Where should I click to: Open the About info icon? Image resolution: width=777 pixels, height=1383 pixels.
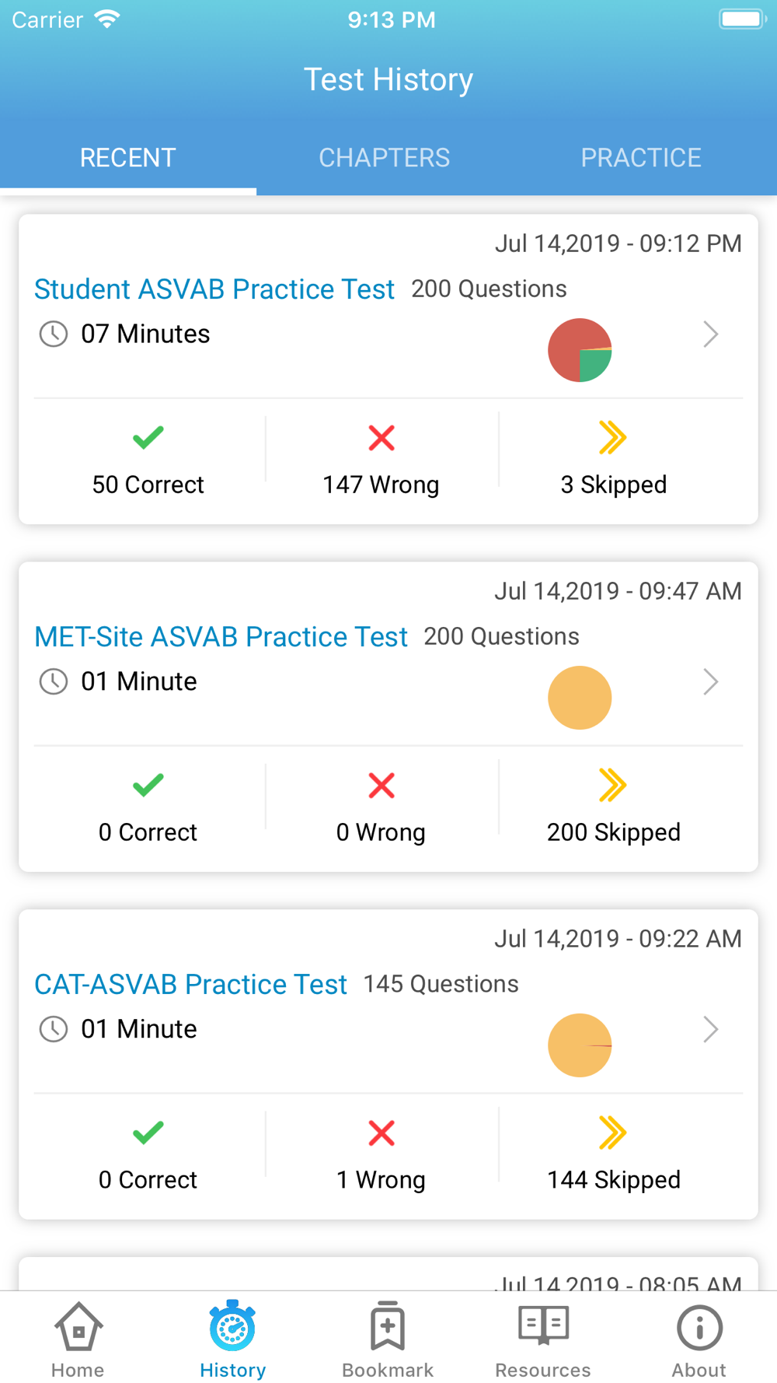pyautogui.click(x=699, y=1327)
